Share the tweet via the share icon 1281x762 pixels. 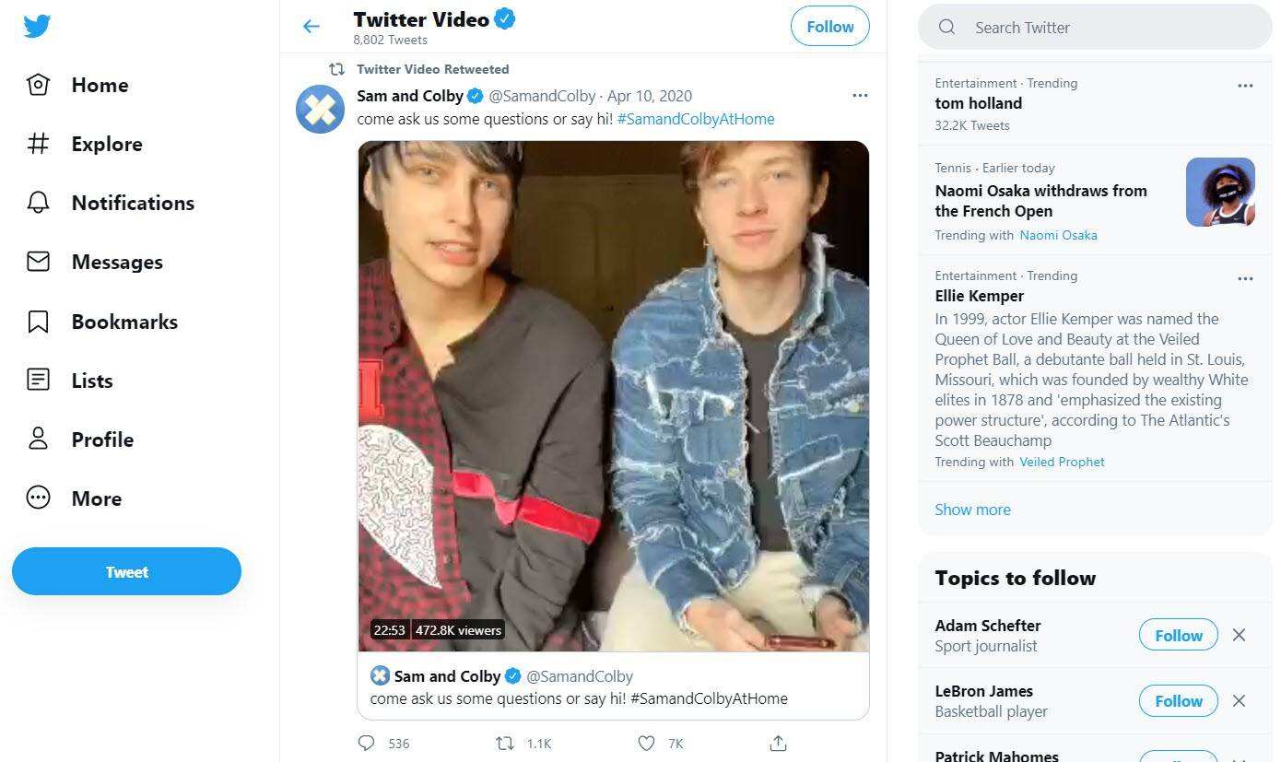tap(778, 743)
